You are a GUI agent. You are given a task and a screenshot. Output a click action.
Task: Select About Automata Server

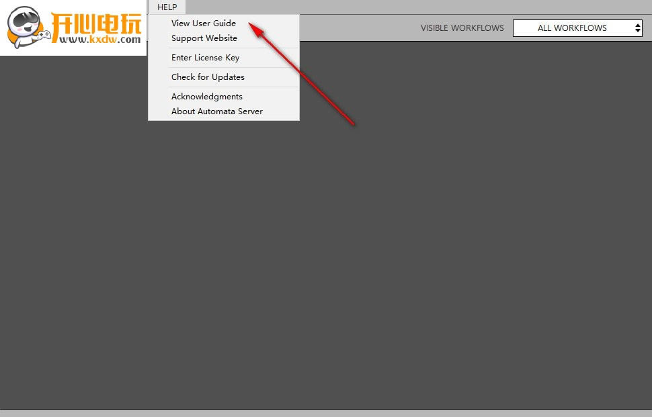tap(216, 111)
